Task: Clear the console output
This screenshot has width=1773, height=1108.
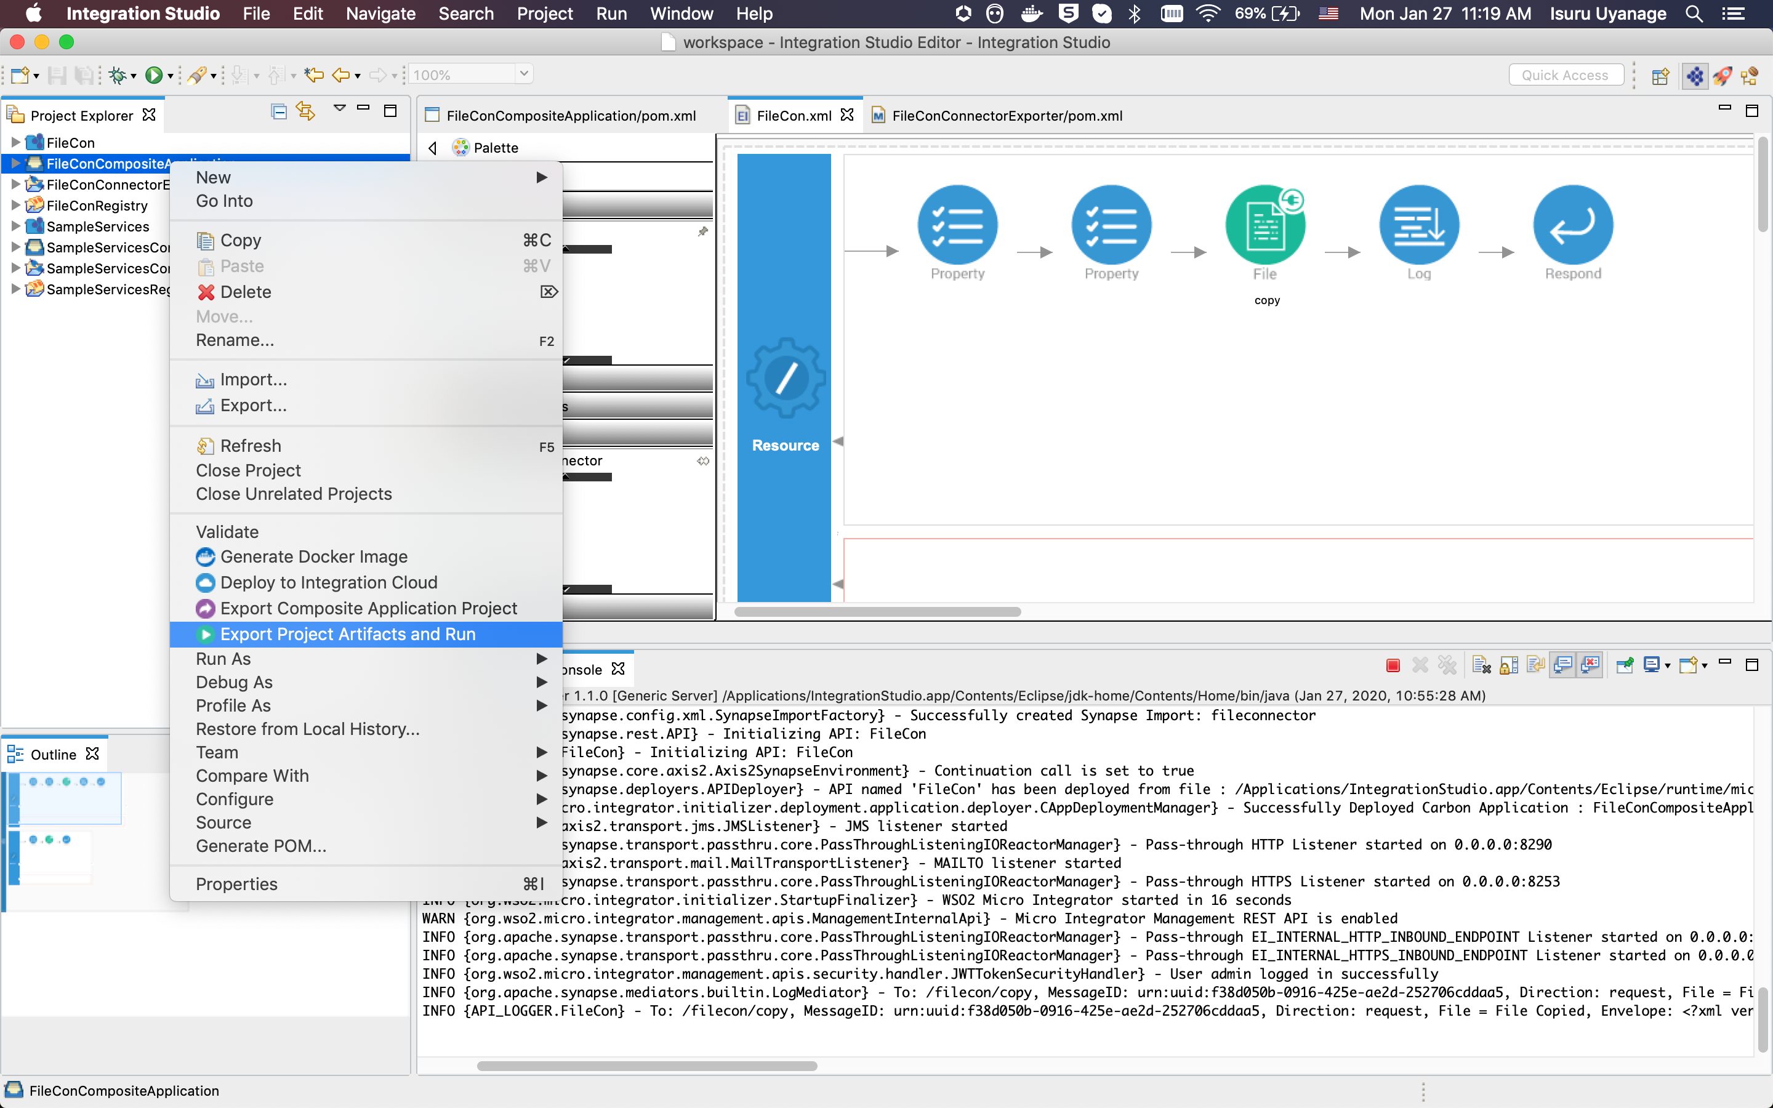Action: pyautogui.click(x=1481, y=665)
